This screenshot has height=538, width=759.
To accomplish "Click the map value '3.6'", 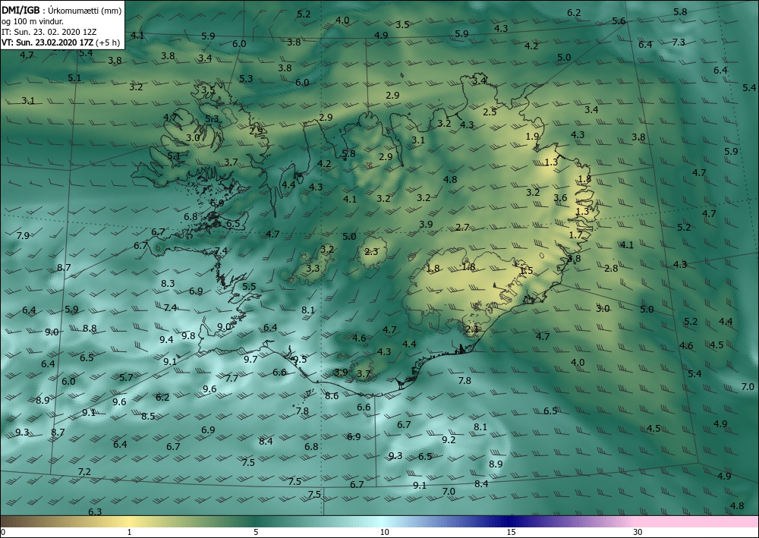I will [x=560, y=197].
